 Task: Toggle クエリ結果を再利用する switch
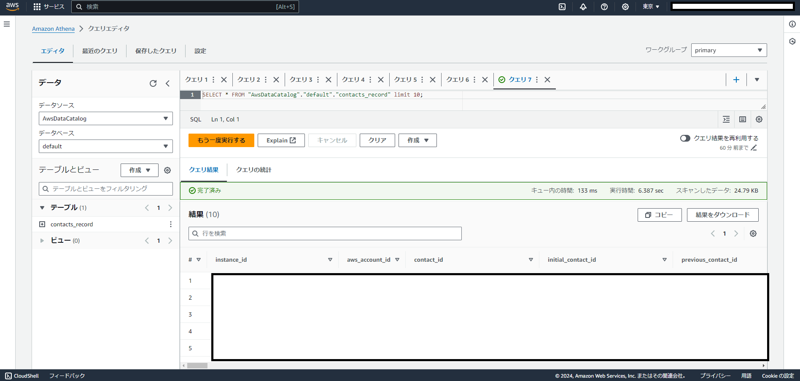click(x=685, y=138)
